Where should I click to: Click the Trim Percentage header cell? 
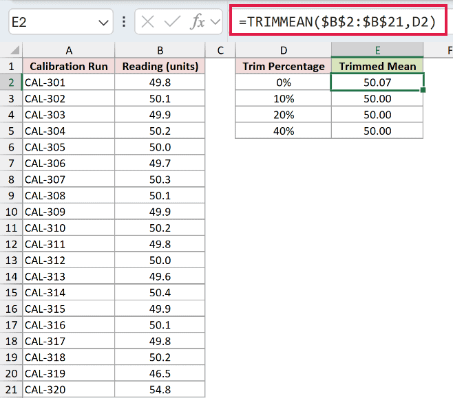(x=284, y=66)
